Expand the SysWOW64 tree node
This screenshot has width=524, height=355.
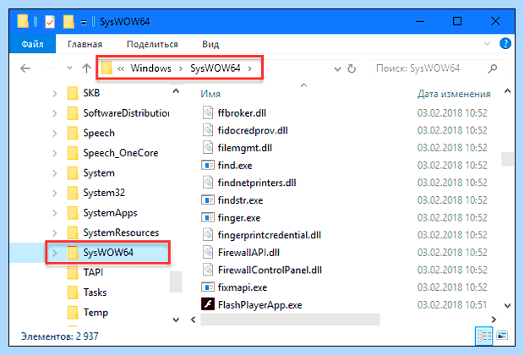click(55, 253)
